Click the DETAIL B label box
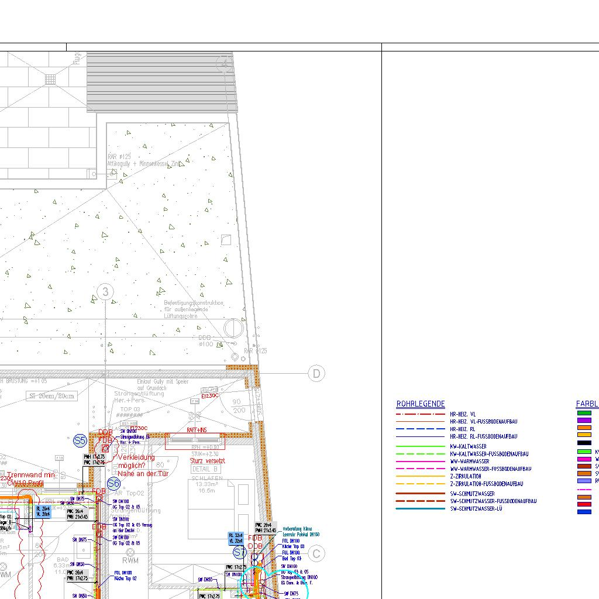Viewport: 599px width, 599px height. coord(205,469)
